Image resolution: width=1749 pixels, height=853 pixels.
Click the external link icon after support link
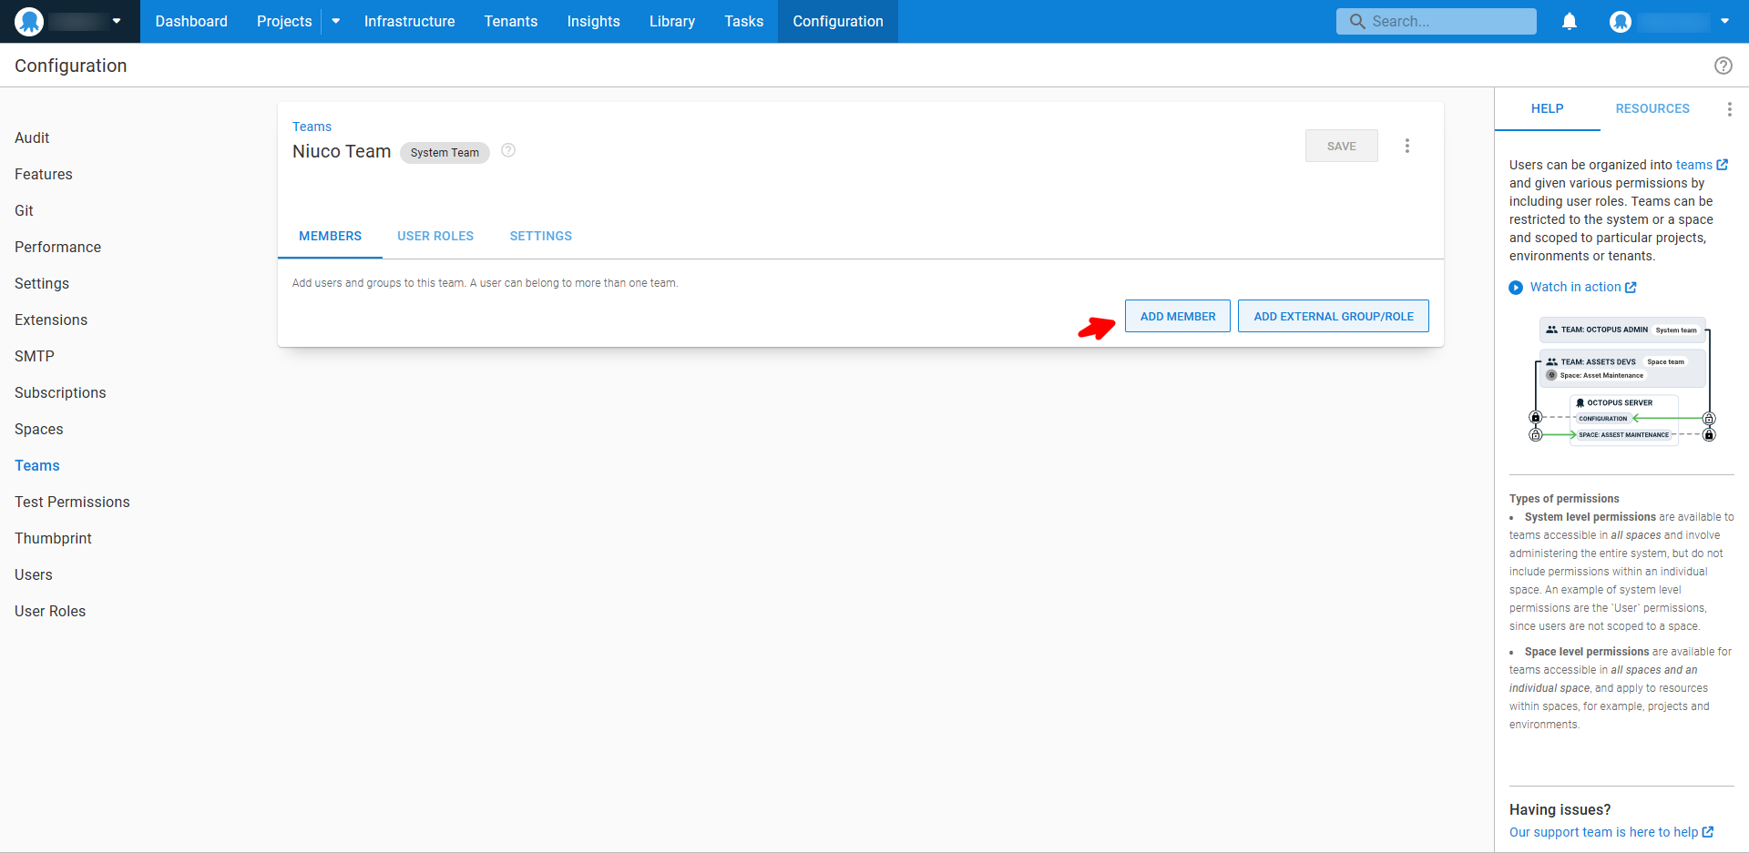pos(1708,832)
